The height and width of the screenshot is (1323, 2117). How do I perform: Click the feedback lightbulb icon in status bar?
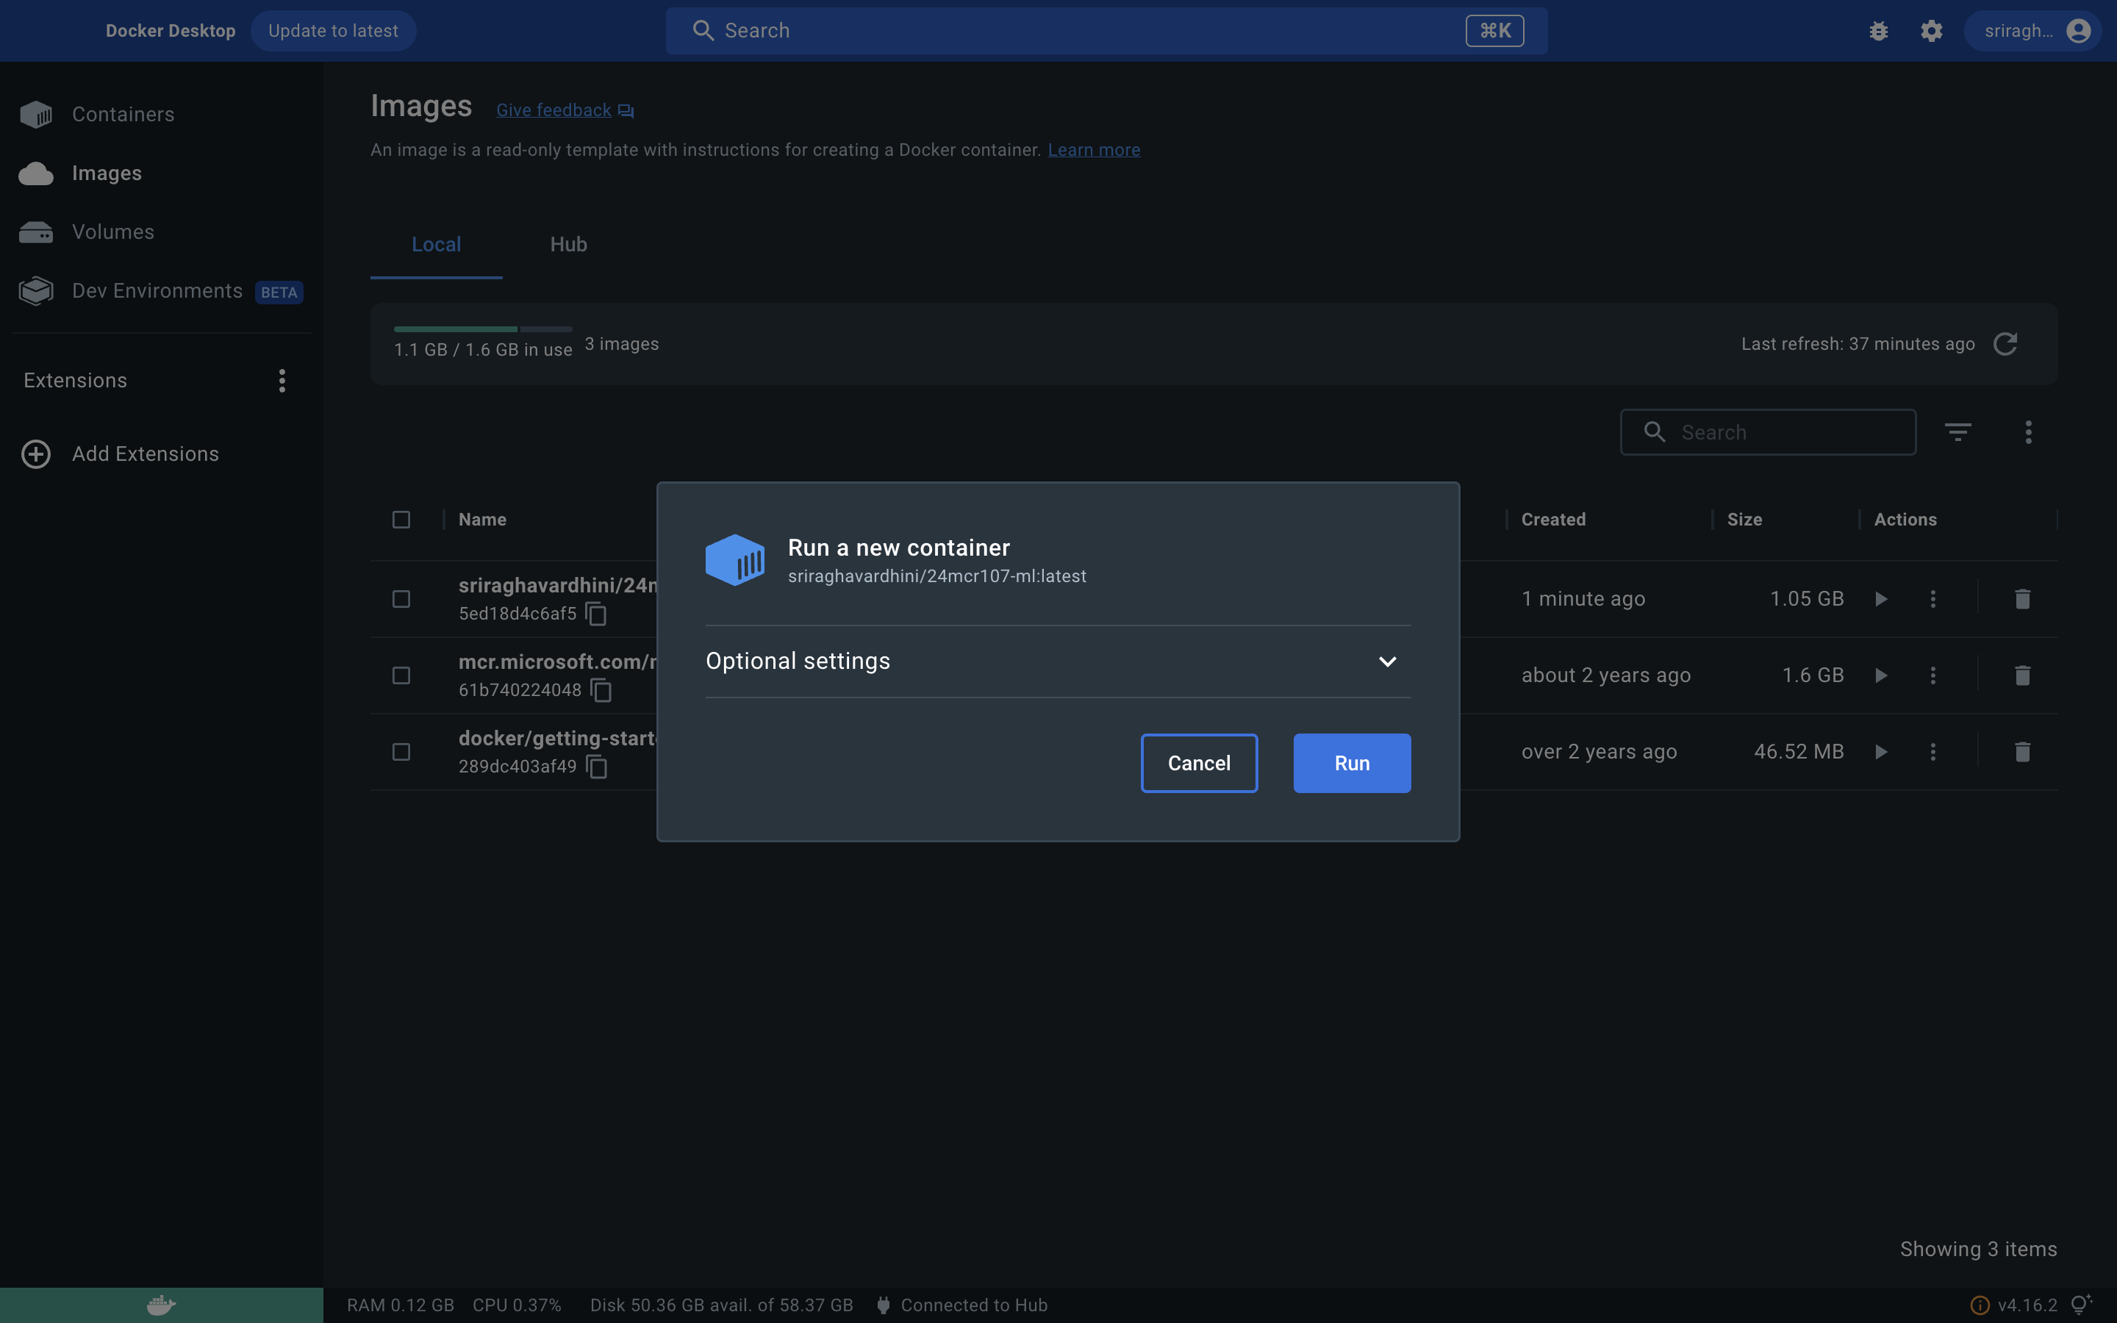point(2081,1305)
